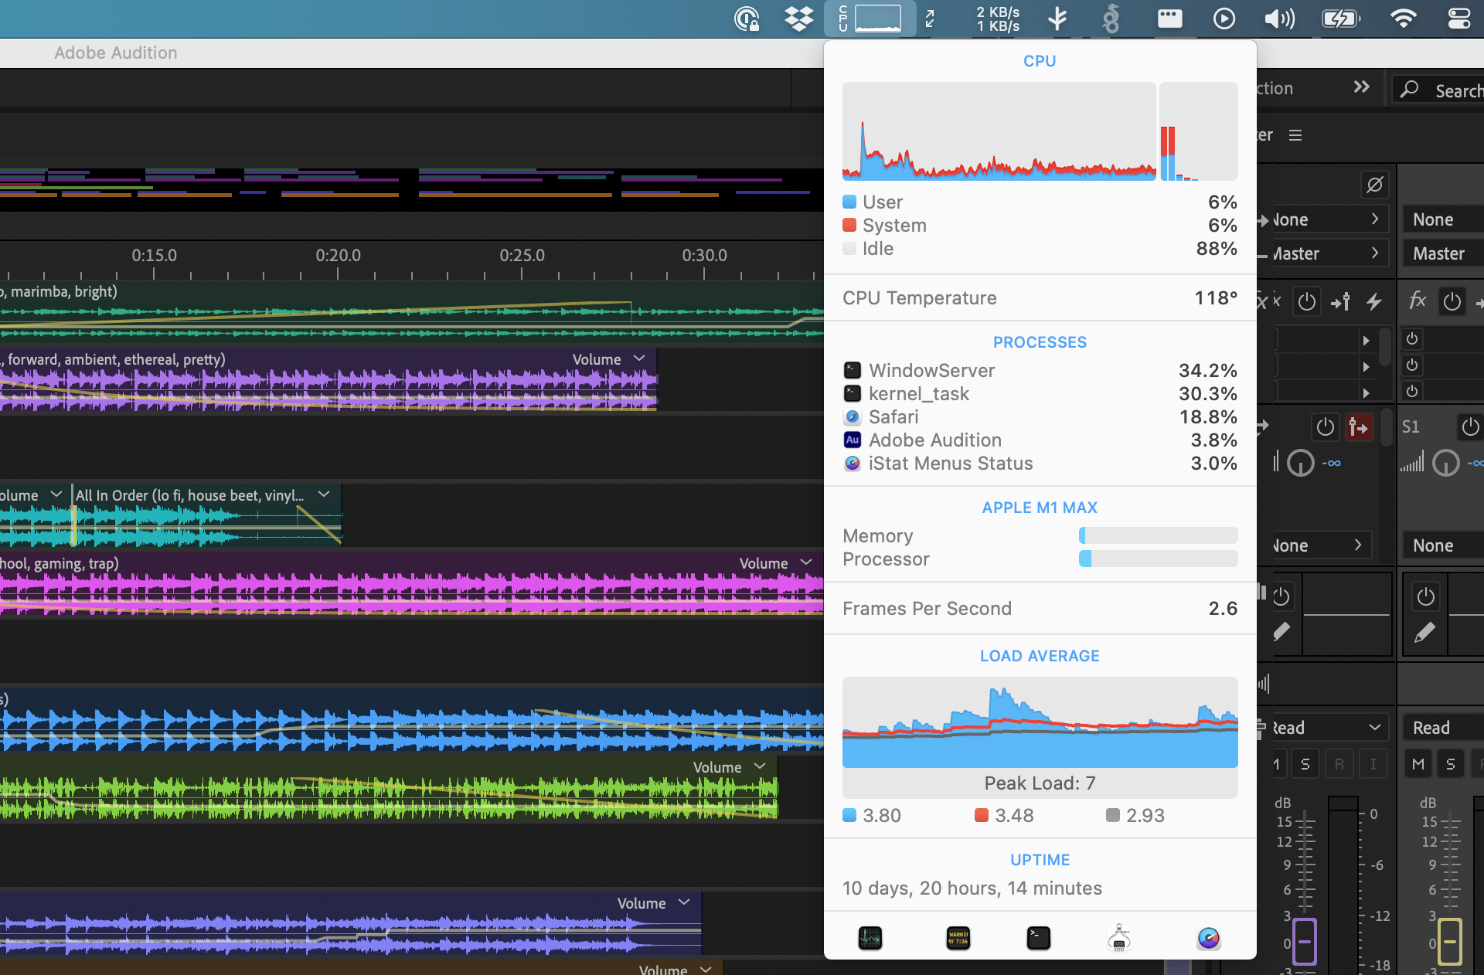Solo the second mixer strip with S
The height and width of the screenshot is (975, 1484).
1451,764
